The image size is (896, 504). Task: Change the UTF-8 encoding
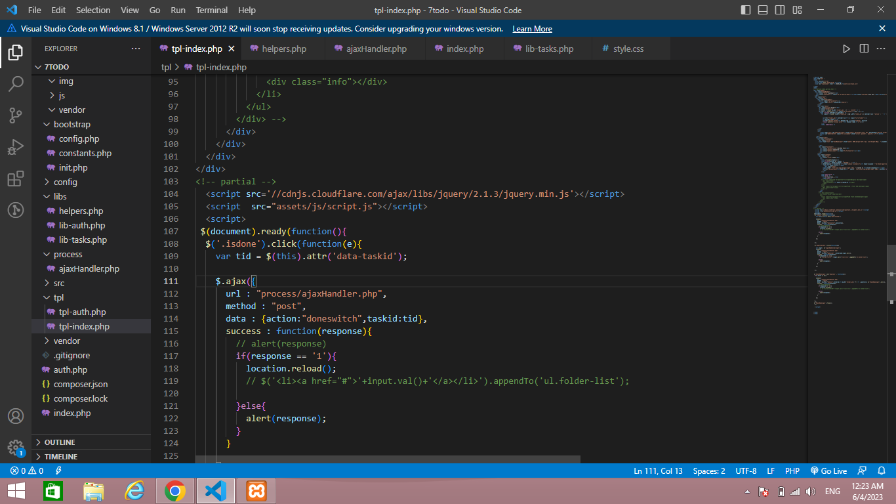pos(746,471)
